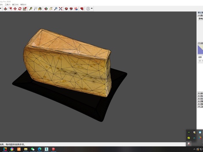Open the 工具 (Tools) menu
Screen dimensions: 203x152
click(x=8, y=5)
